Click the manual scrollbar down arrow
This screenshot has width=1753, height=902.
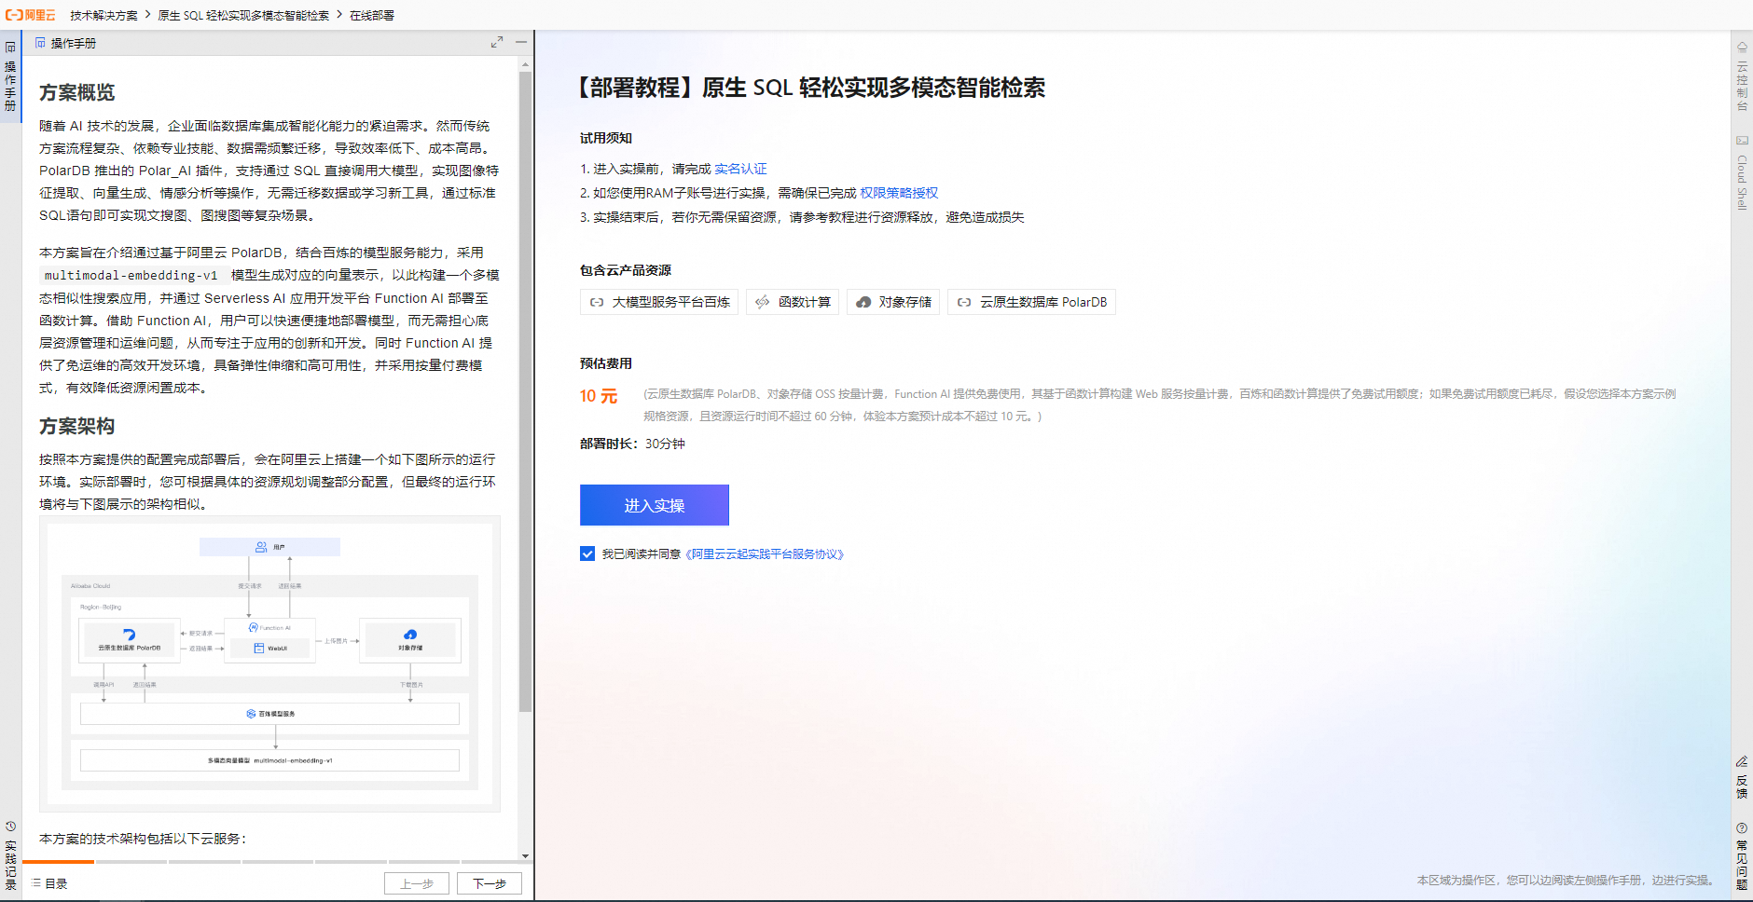(x=525, y=856)
